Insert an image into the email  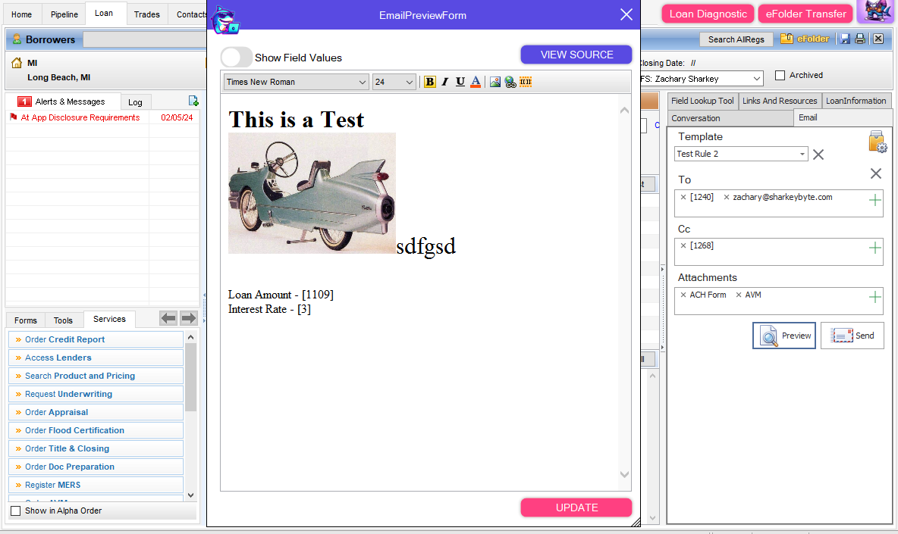tap(495, 82)
